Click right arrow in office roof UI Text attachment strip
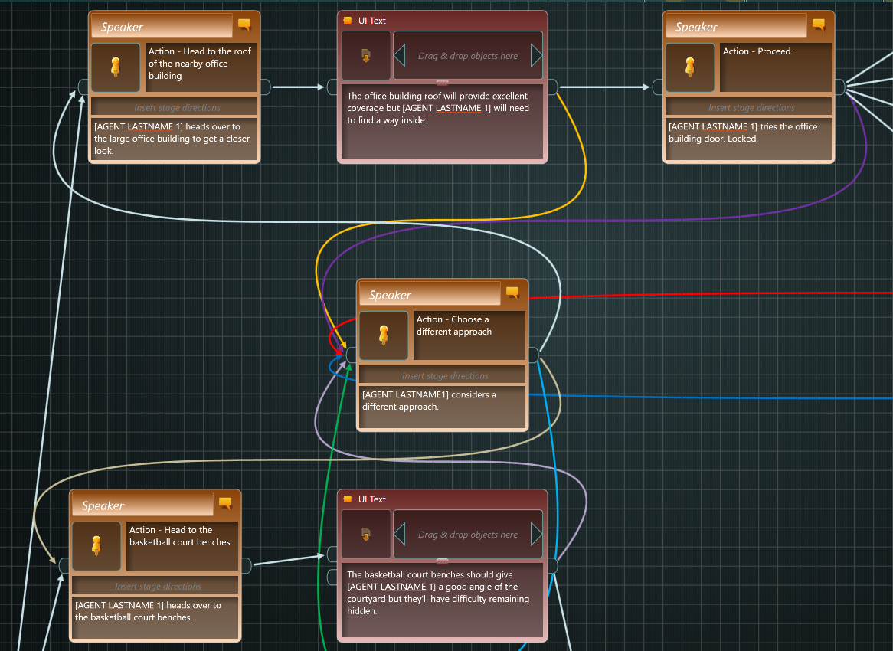Viewport: 893px width, 651px height. pyautogui.click(x=536, y=56)
